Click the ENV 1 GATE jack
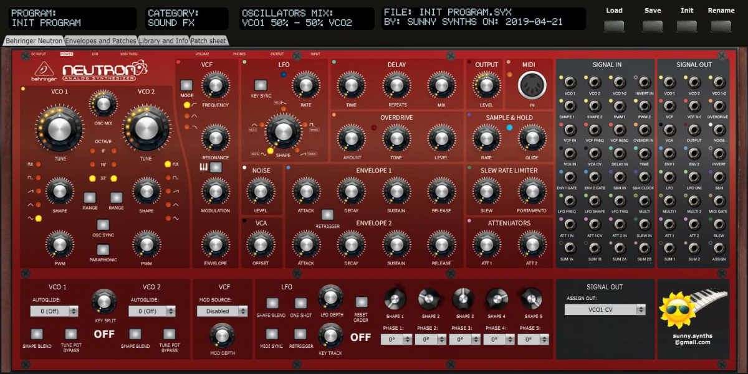This screenshot has height=374, width=748. click(568, 177)
